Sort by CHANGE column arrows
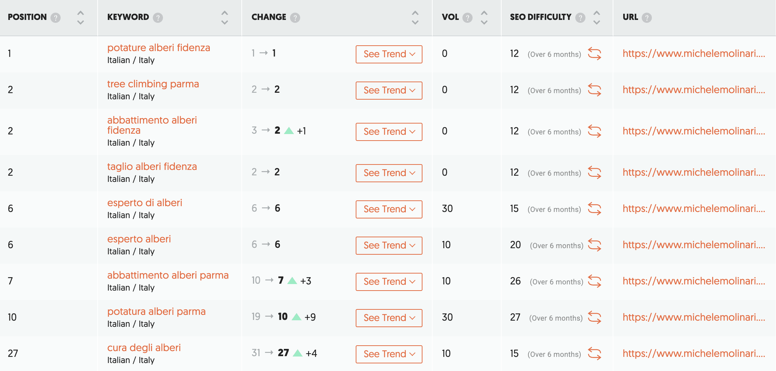The image size is (776, 371). point(415,17)
